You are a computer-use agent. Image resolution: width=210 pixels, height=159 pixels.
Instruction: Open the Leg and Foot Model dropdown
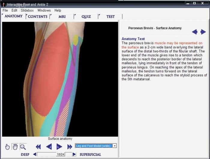(x=114, y=146)
